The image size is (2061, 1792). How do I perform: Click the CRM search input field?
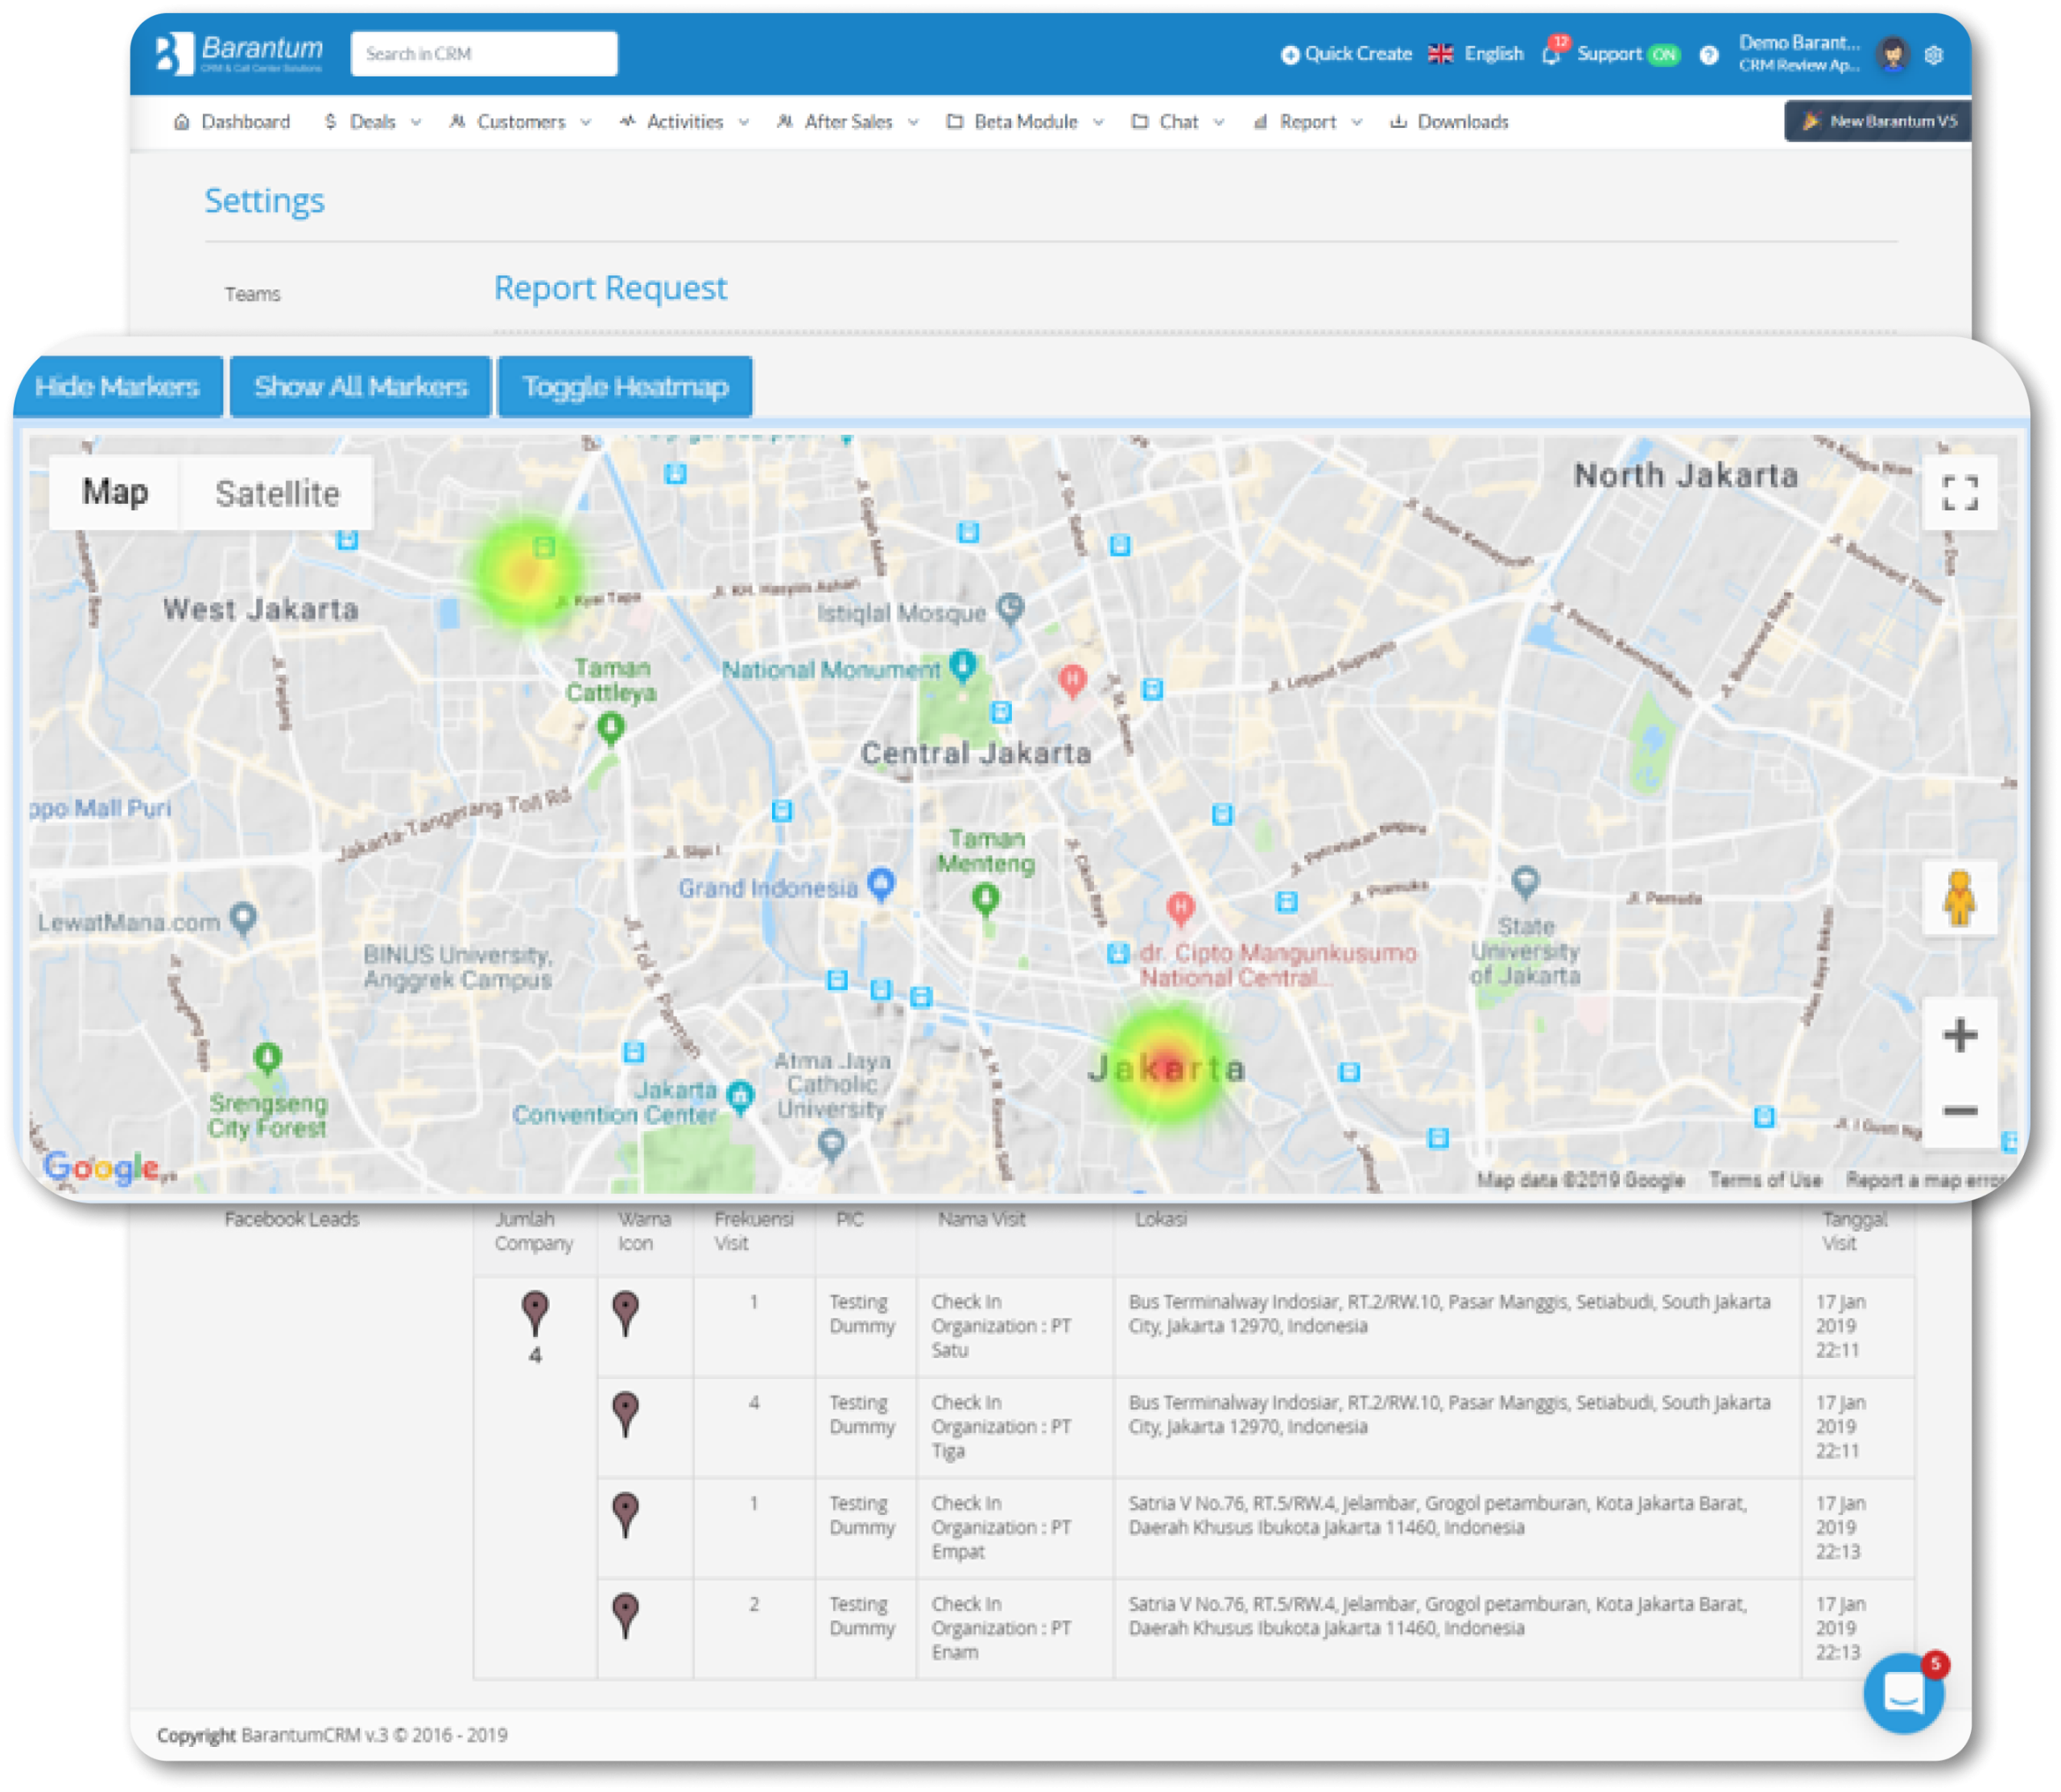point(487,52)
